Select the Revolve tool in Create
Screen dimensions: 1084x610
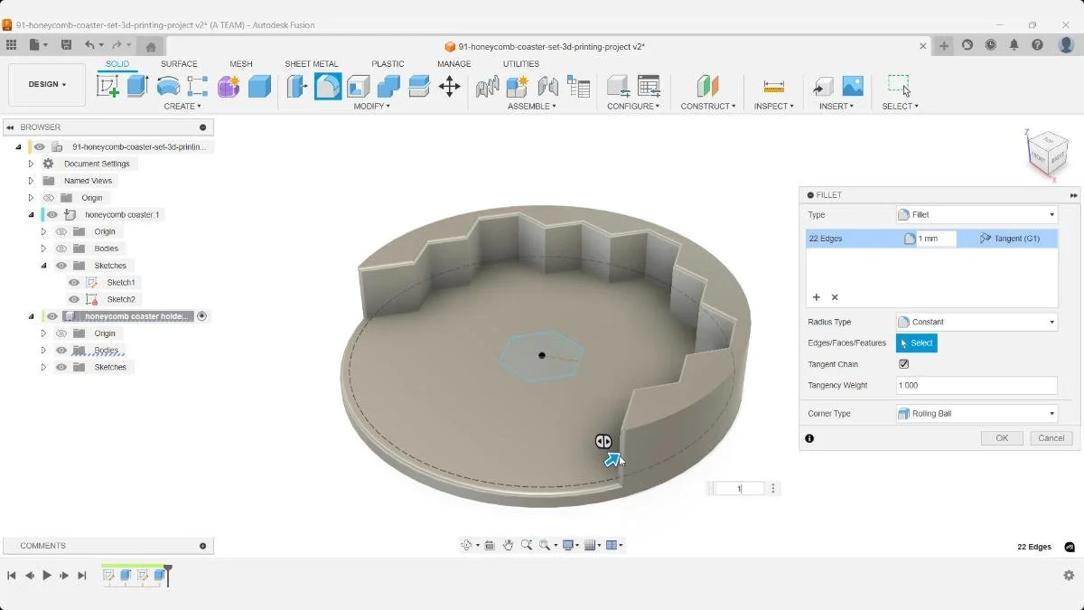(168, 86)
